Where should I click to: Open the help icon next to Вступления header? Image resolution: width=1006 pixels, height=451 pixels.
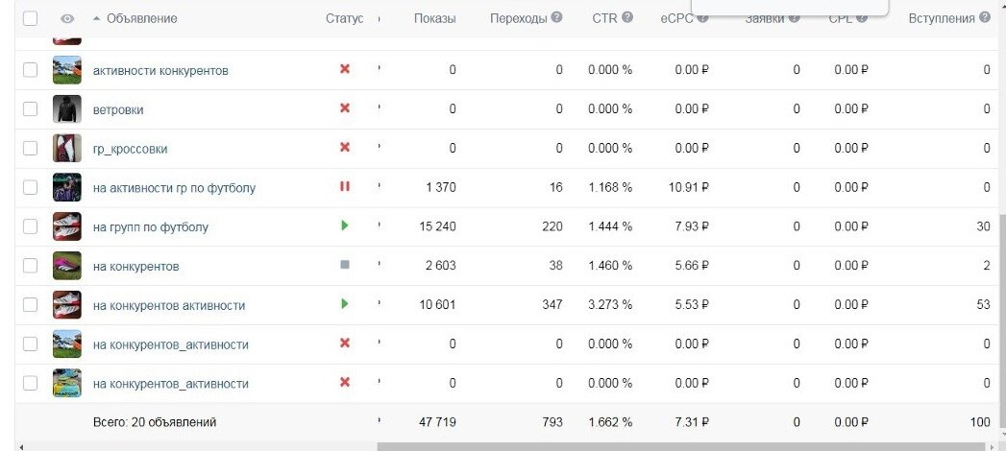click(985, 17)
